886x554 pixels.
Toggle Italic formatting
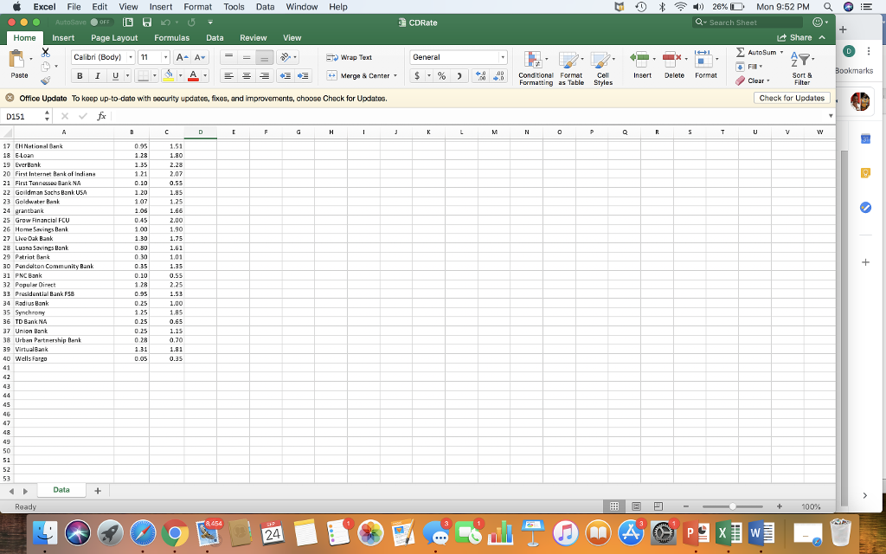tap(97, 76)
